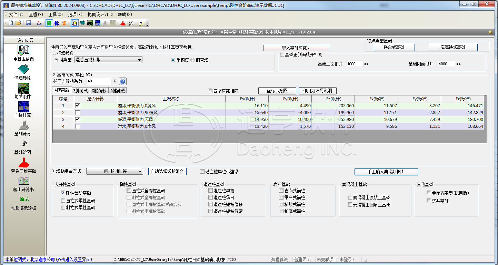This screenshot has height=265, width=498.
Task: Click the teal tag detailed-parameters toolbar icon
Action: (82, 23)
